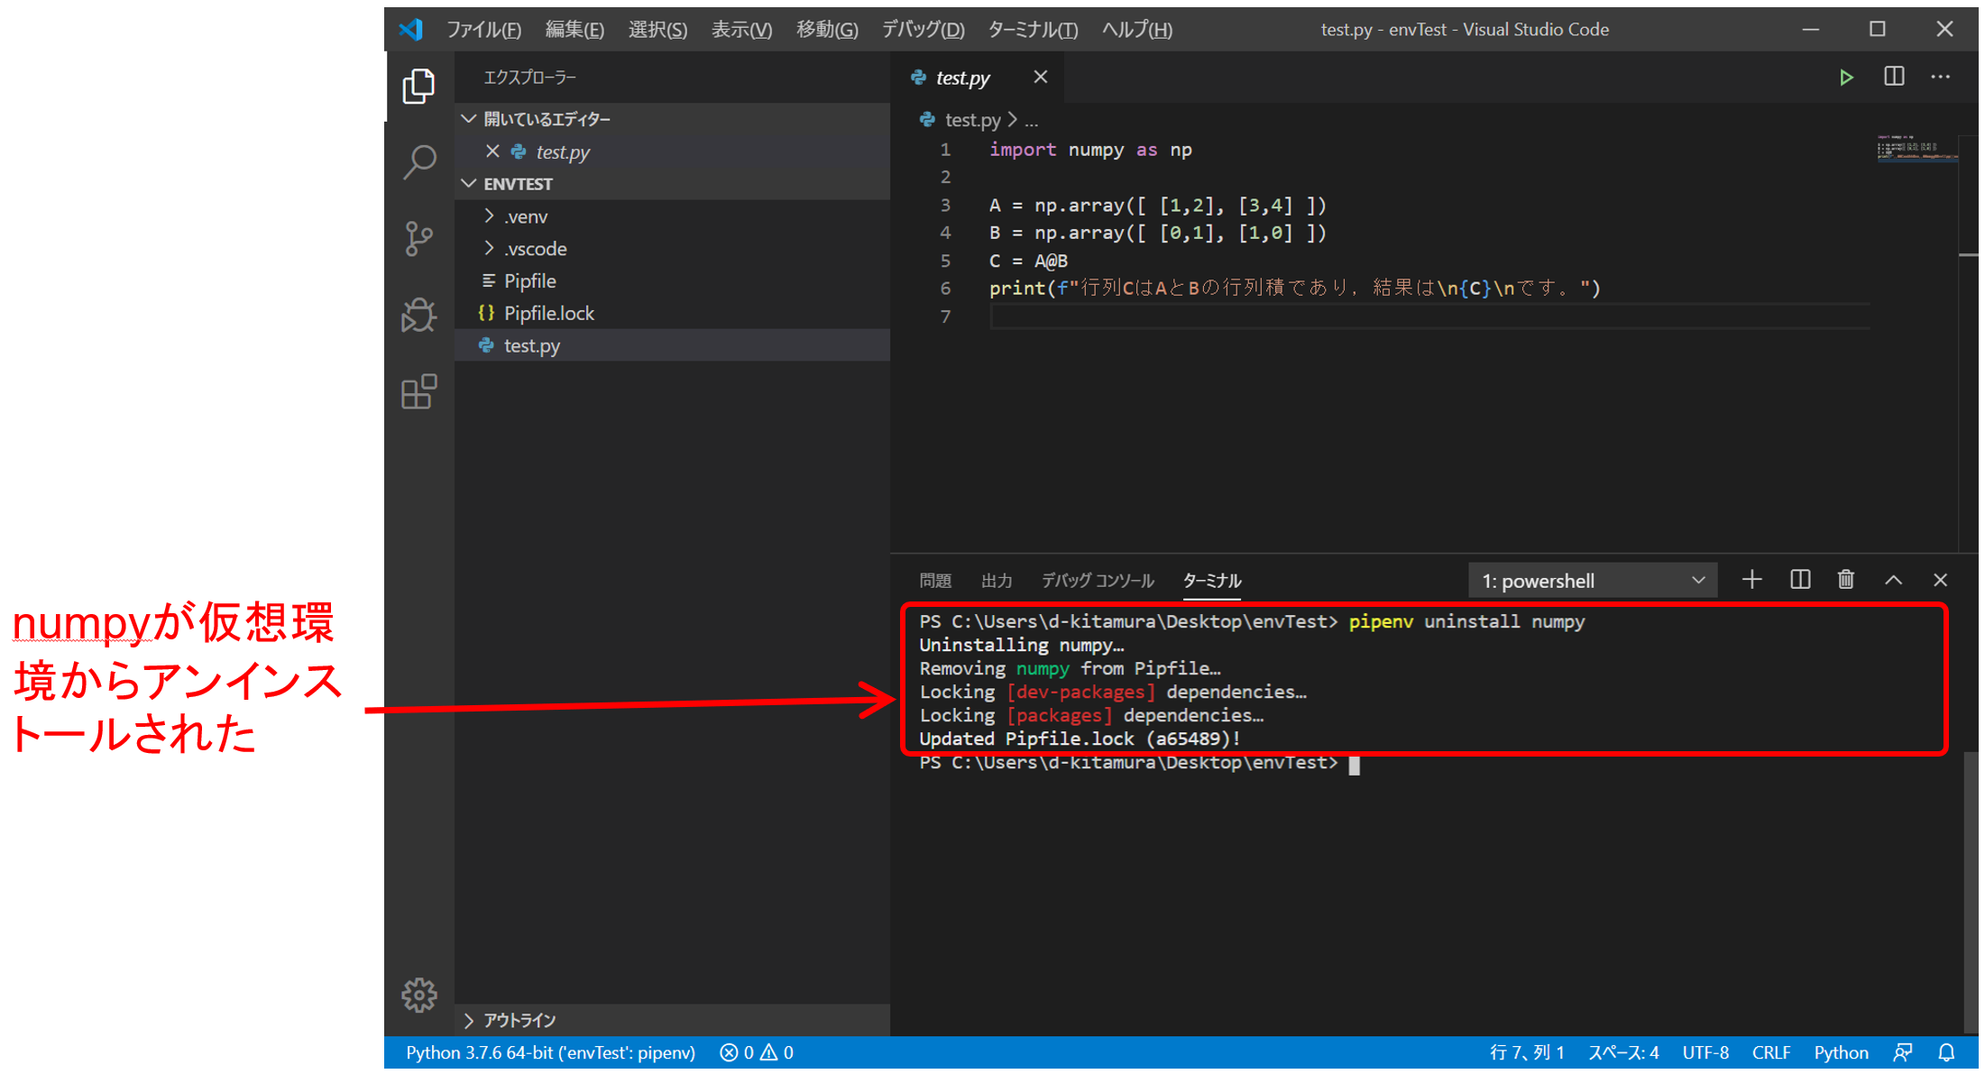Viewport: 1985px width, 1074px height.
Task: Change file encoding UTF-8
Action: 1705,1052
